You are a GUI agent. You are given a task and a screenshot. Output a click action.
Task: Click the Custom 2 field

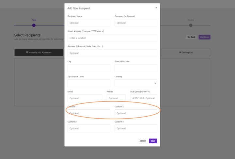(x=135, y=113)
